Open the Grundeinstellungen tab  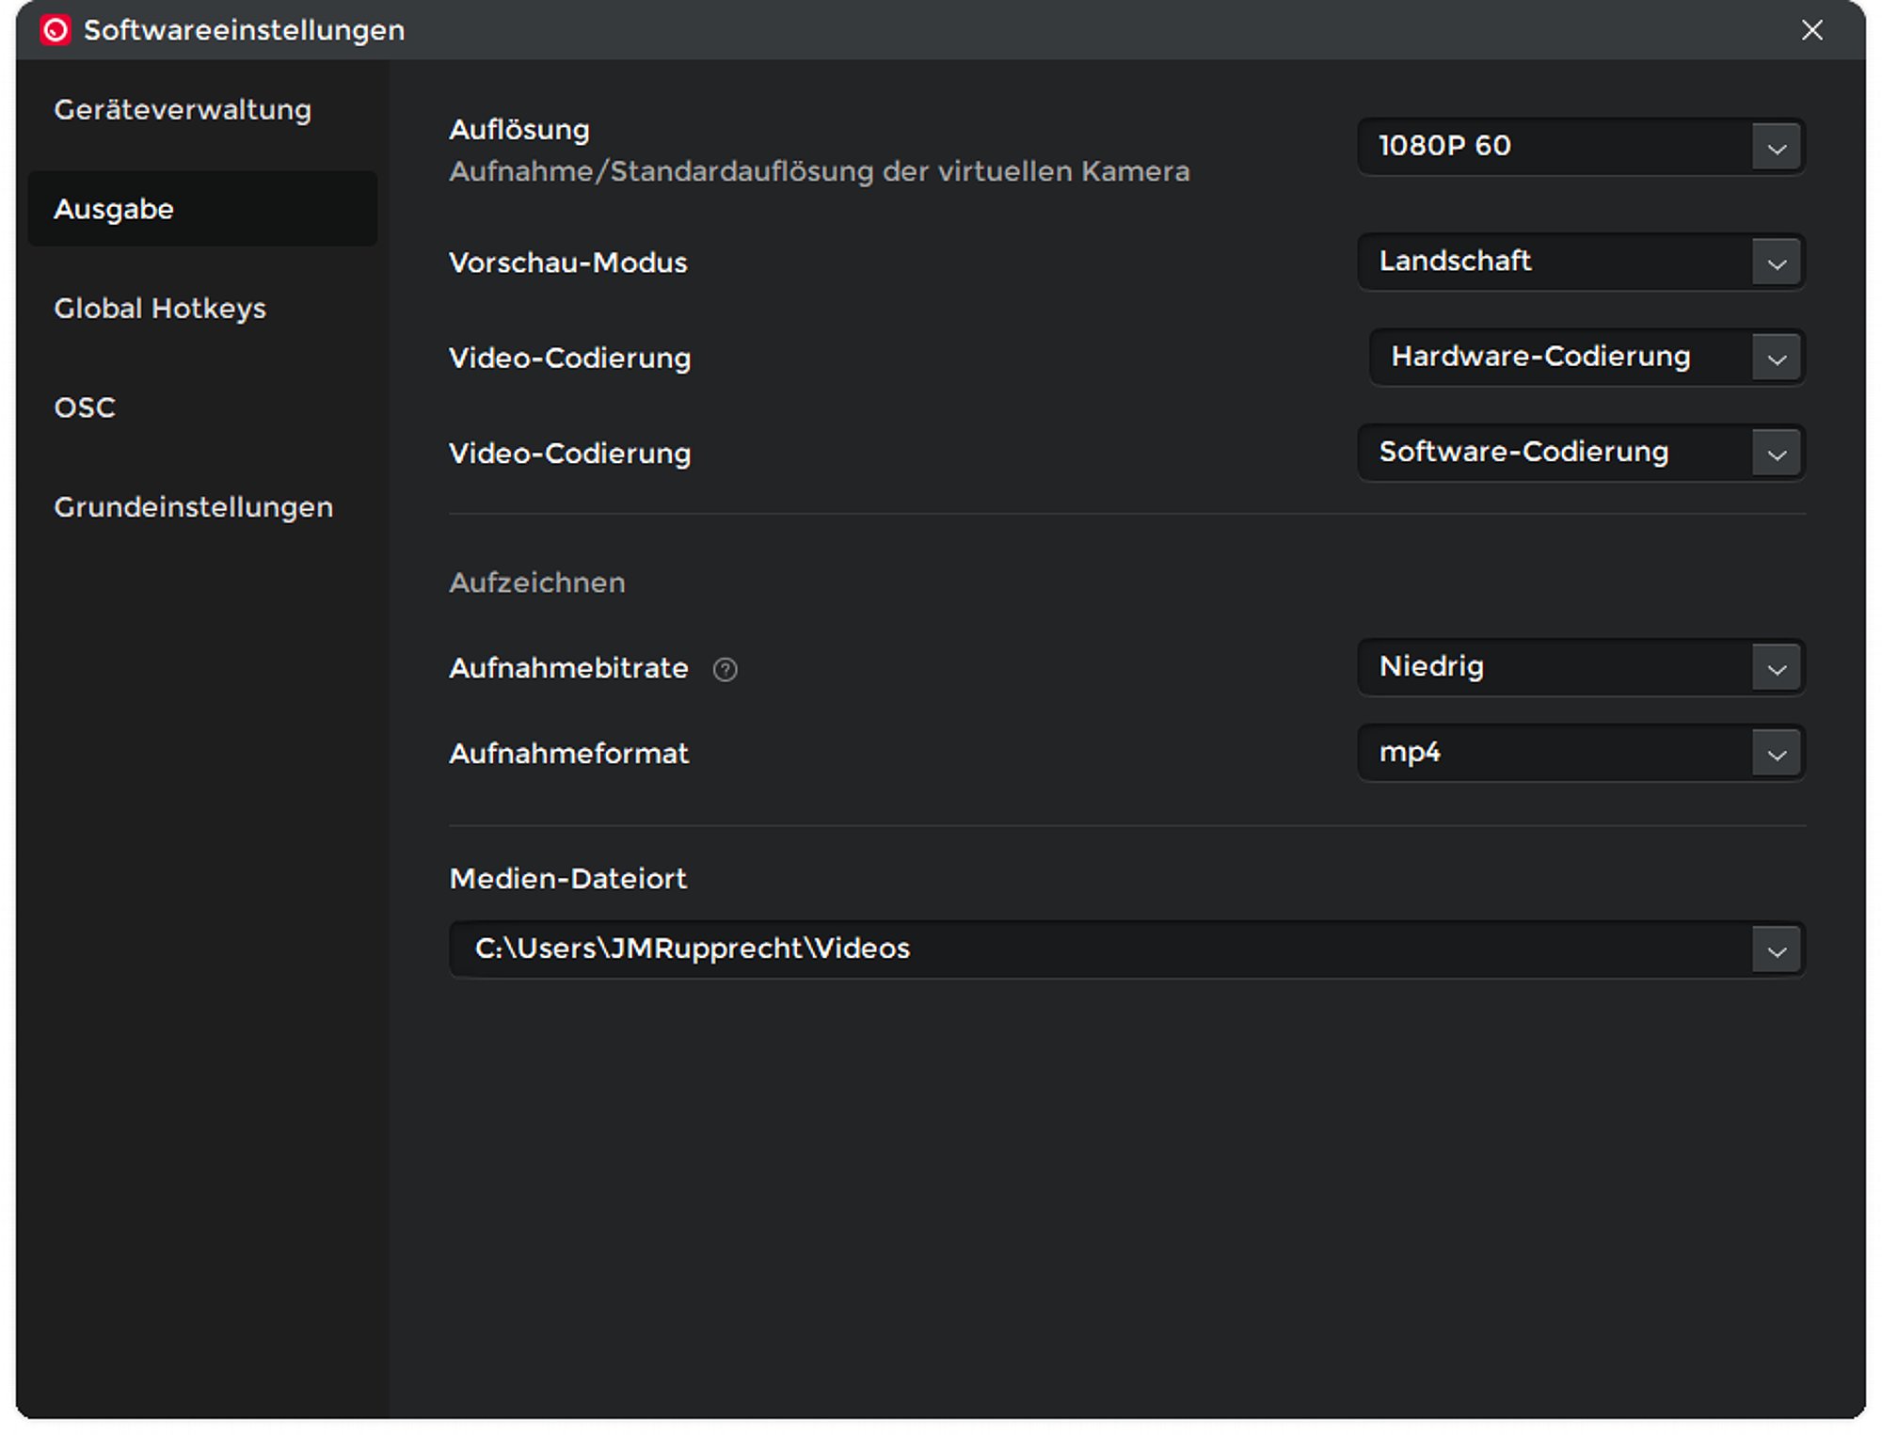click(193, 507)
